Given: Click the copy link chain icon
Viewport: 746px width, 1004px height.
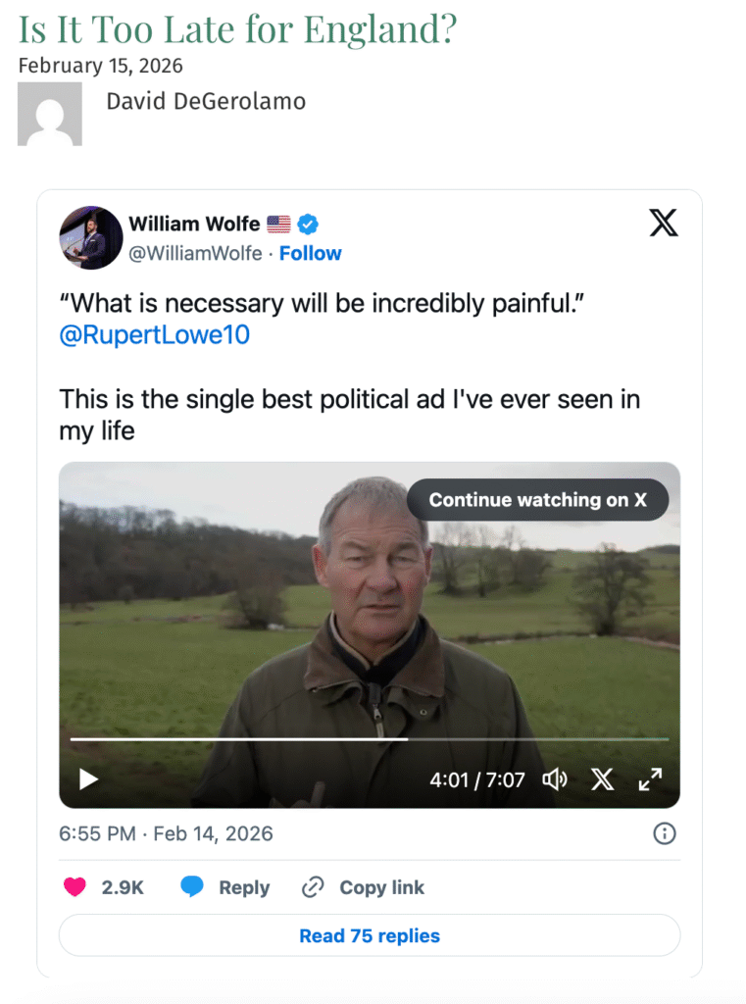Looking at the screenshot, I should [x=313, y=887].
